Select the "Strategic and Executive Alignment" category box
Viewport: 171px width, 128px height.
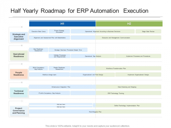coord(19,37)
